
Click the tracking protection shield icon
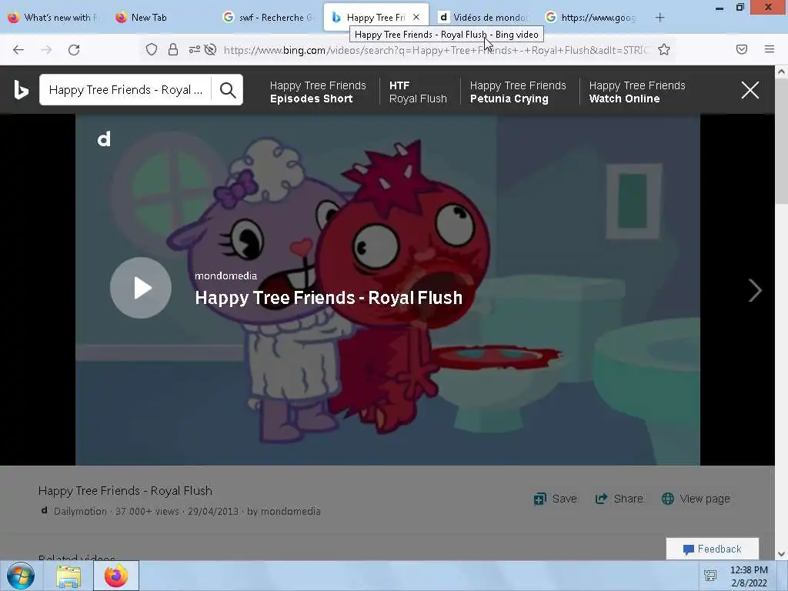tap(152, 50)
